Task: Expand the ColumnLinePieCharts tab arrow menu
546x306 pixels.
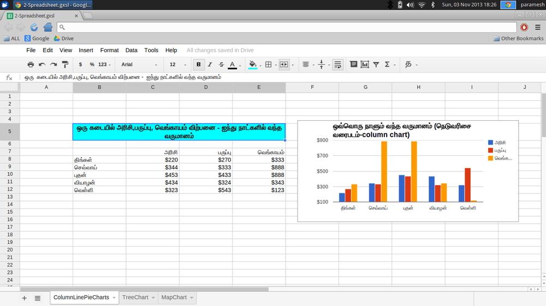Action: tap(114, 298)
